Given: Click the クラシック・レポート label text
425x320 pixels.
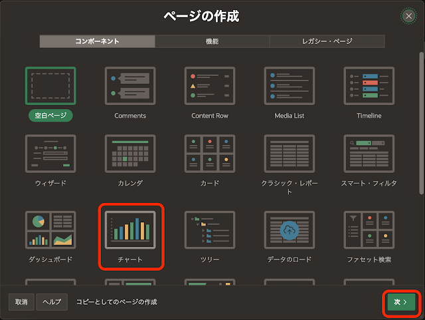Looking at the screenshot, I should (x=290, y=187).
